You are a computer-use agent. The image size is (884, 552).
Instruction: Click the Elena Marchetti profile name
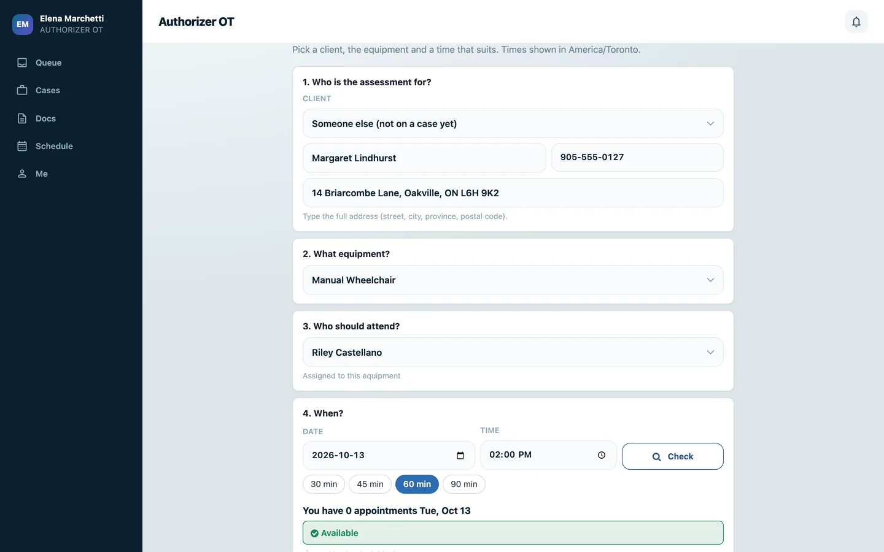[x=72, y=18]
